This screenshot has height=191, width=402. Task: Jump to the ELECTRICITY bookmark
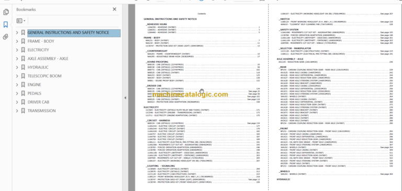click(38, 50)
